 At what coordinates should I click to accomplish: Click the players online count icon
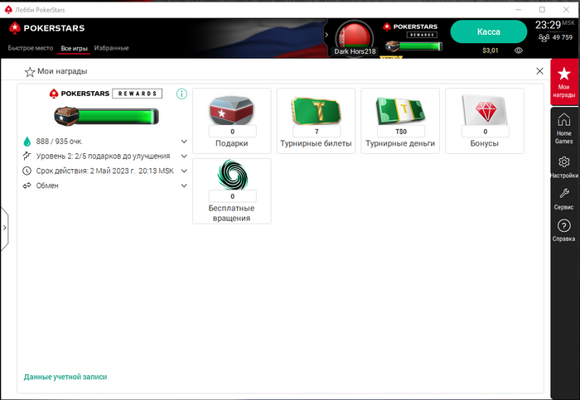[x=544, y=37]
